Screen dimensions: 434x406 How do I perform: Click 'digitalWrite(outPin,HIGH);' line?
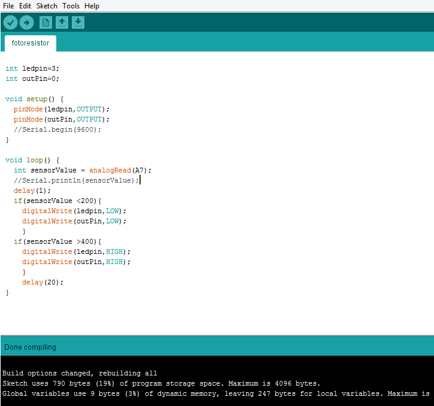76,262
